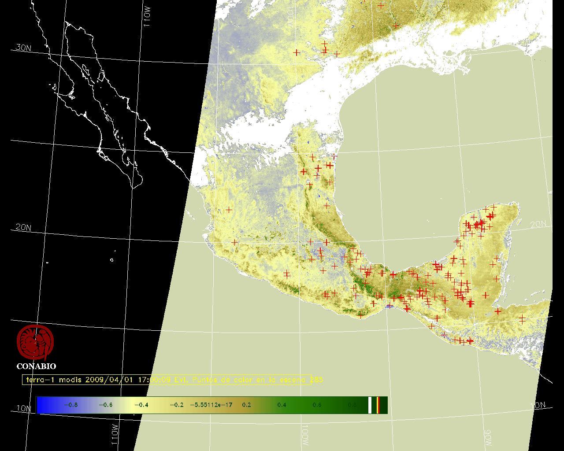Pick the white stripe in the color bar

pyautogui.click(x=370, y=405)
